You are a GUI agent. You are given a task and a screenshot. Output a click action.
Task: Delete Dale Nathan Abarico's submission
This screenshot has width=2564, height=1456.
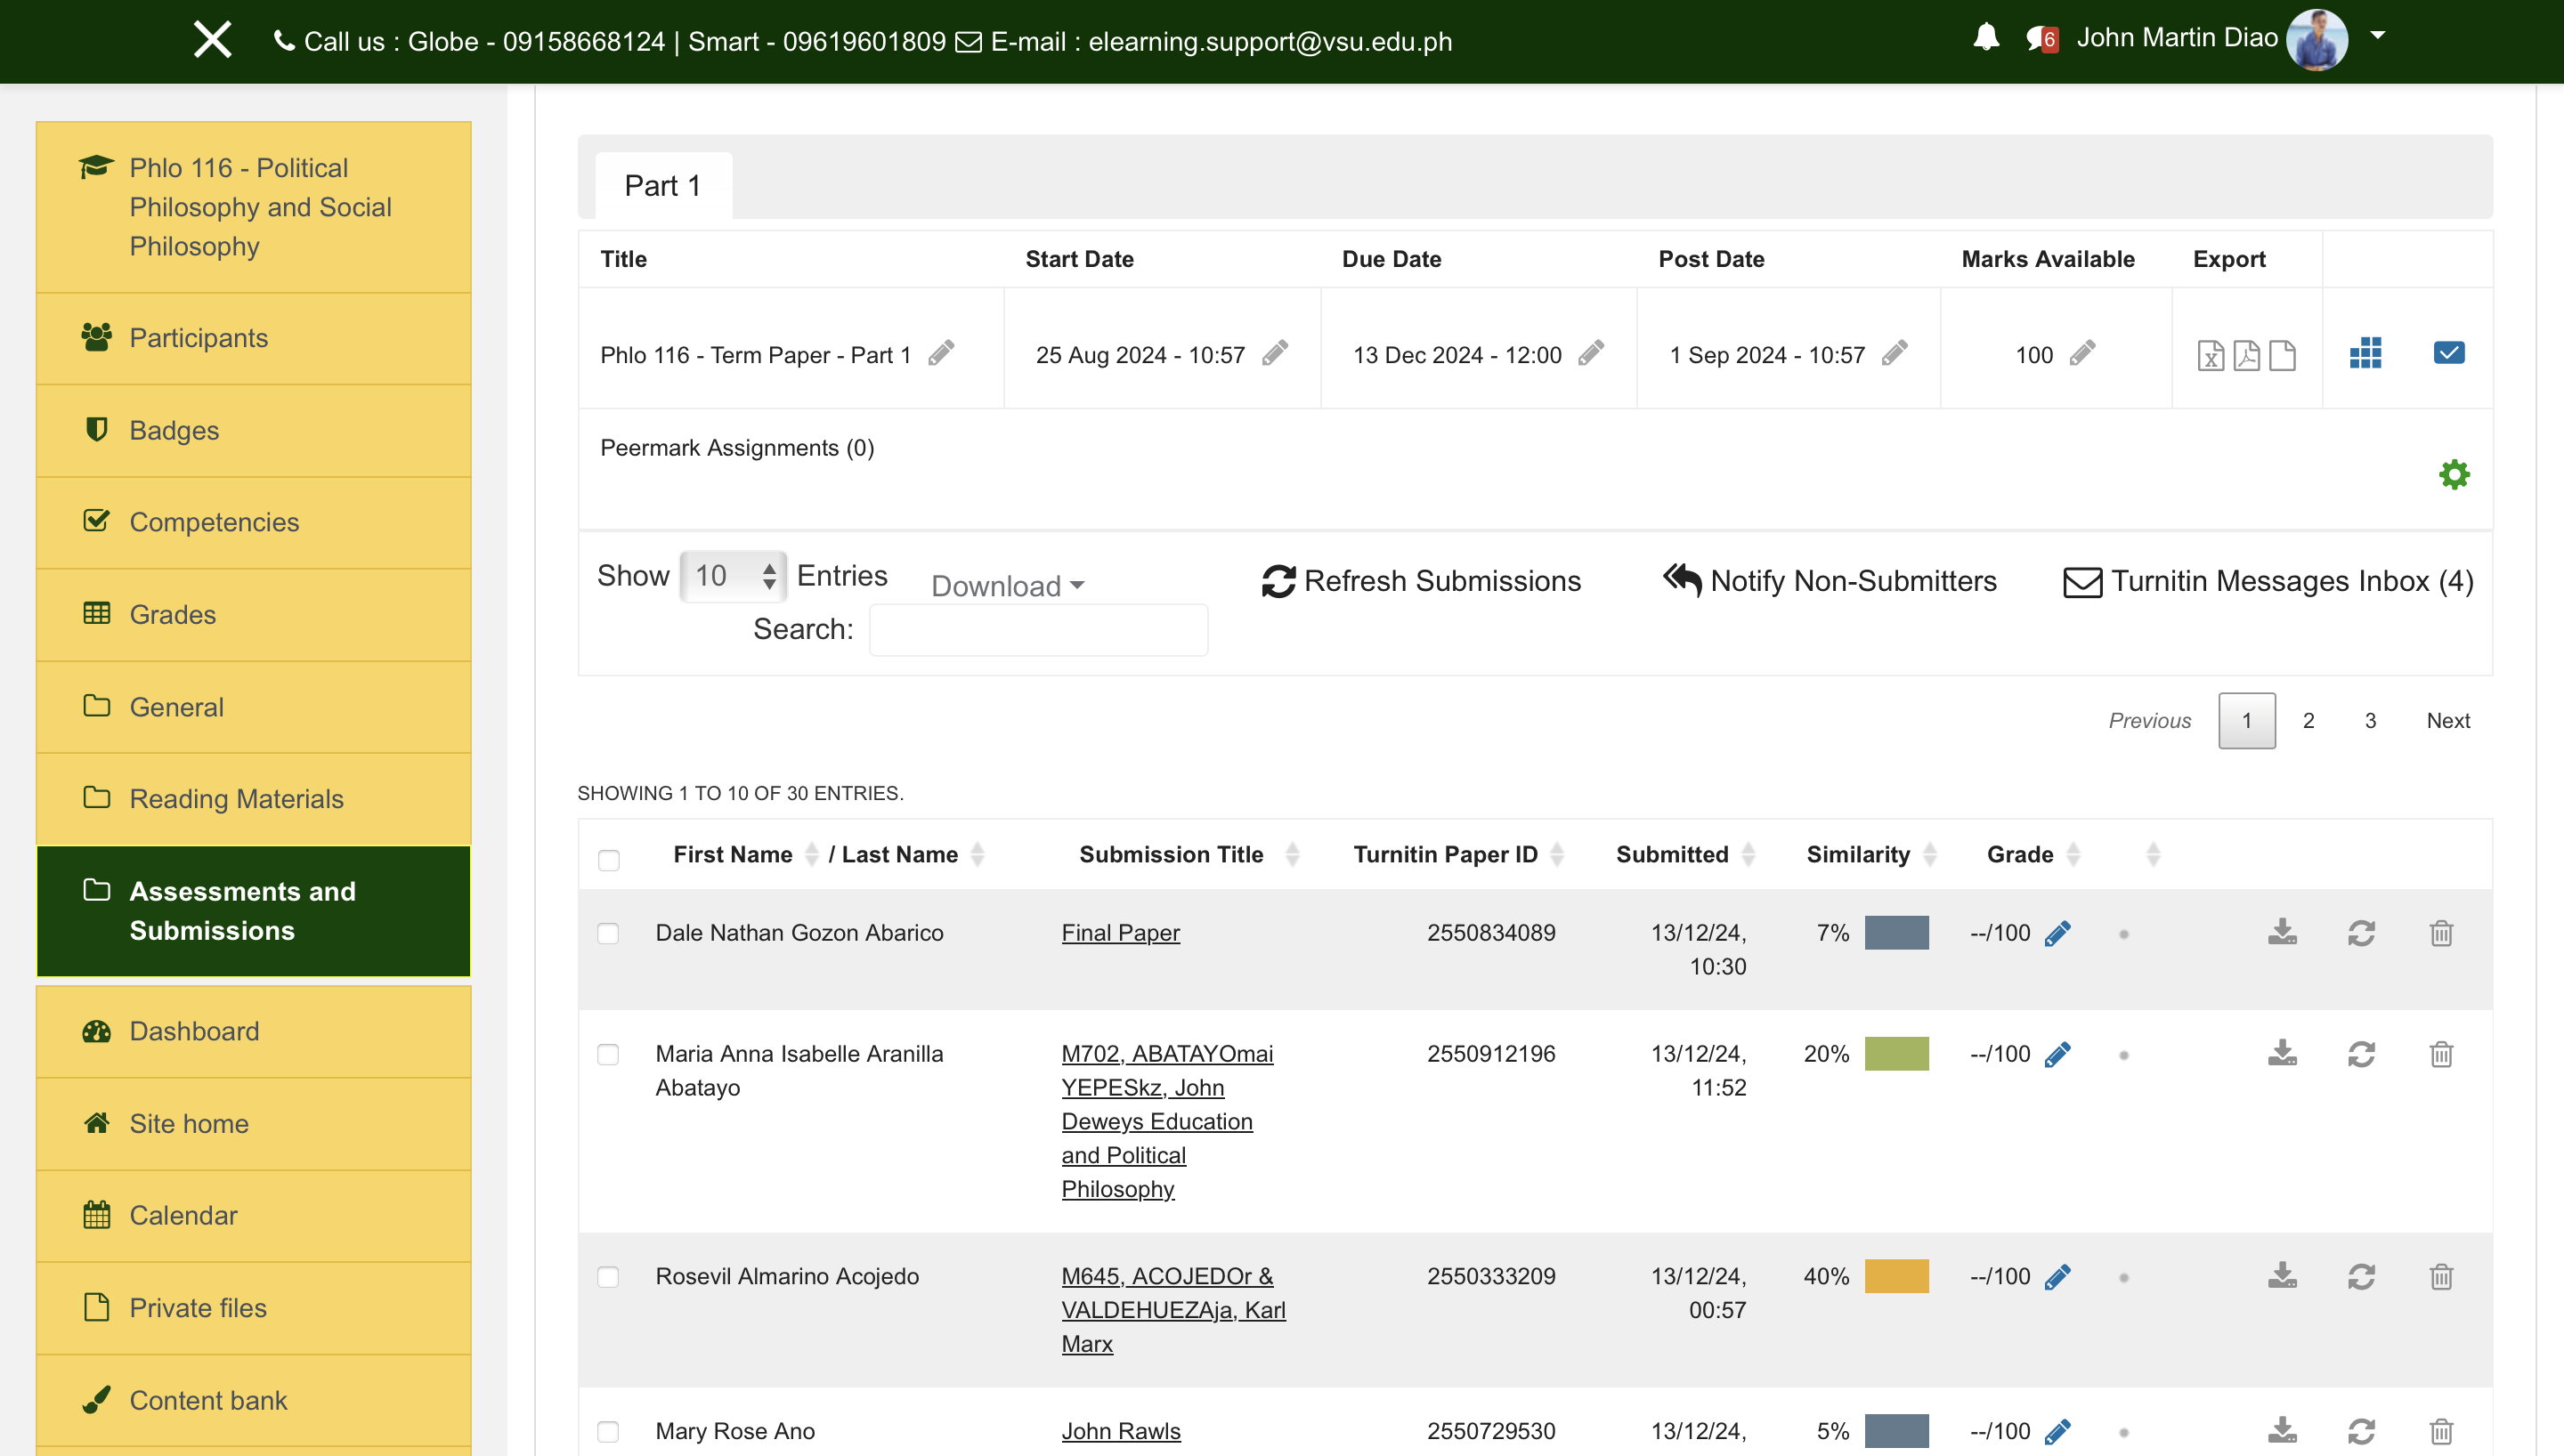[2441, 933]
